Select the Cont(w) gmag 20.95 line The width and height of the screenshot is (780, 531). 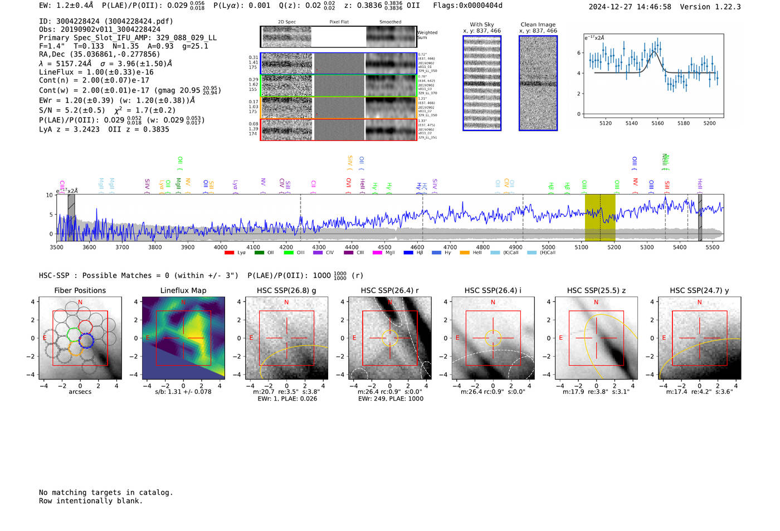(130, 90)
